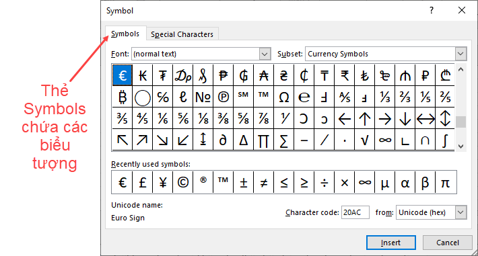Viewport: 478px width, 256px height.
Task: Pick the left-right arrow symbol
Action: click(x=425, y=118)
